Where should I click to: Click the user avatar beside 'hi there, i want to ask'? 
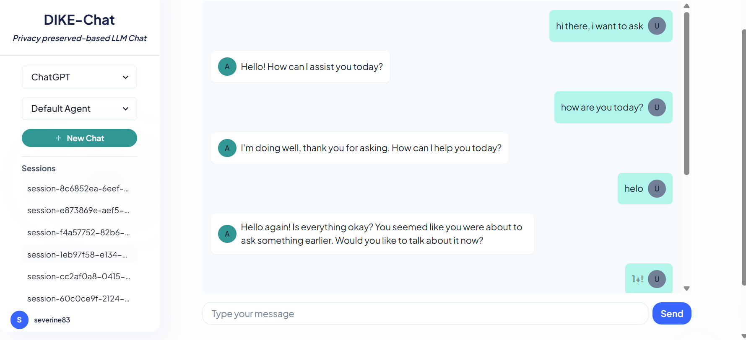657,26
